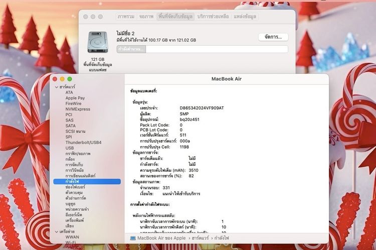The height and width of the screenshot is (250, 376).
Task: Select SCSI ขนาน in the sidebar
Action: click(x=75, y=132)
